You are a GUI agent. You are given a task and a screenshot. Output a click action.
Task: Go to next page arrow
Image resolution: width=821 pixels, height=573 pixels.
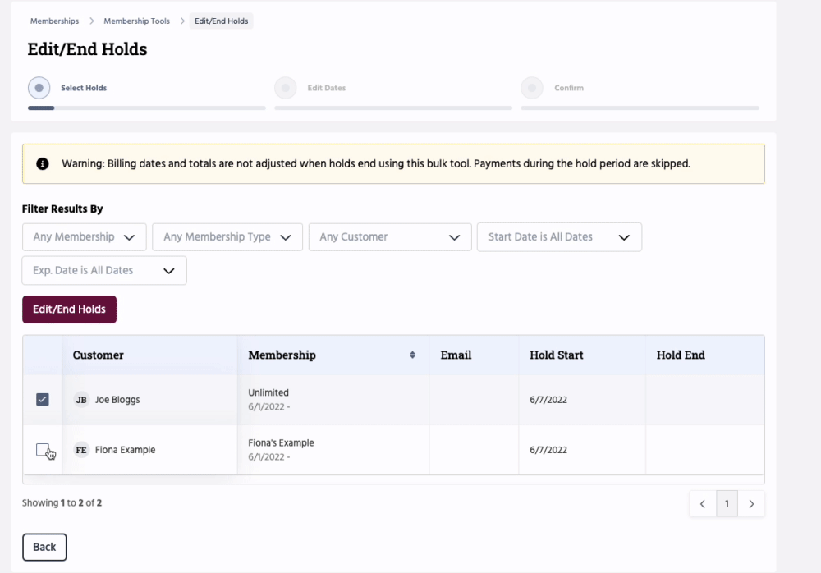(x=751, y=503)
